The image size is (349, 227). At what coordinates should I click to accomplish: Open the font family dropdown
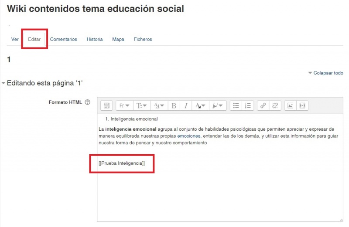(124, 105)
